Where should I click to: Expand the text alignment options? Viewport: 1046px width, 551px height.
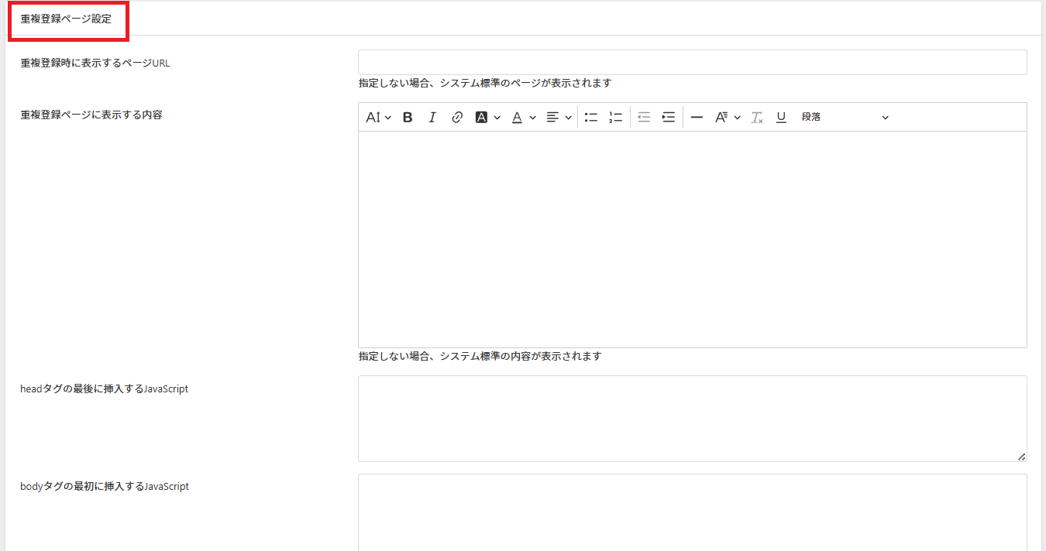(x=559, y=118)
